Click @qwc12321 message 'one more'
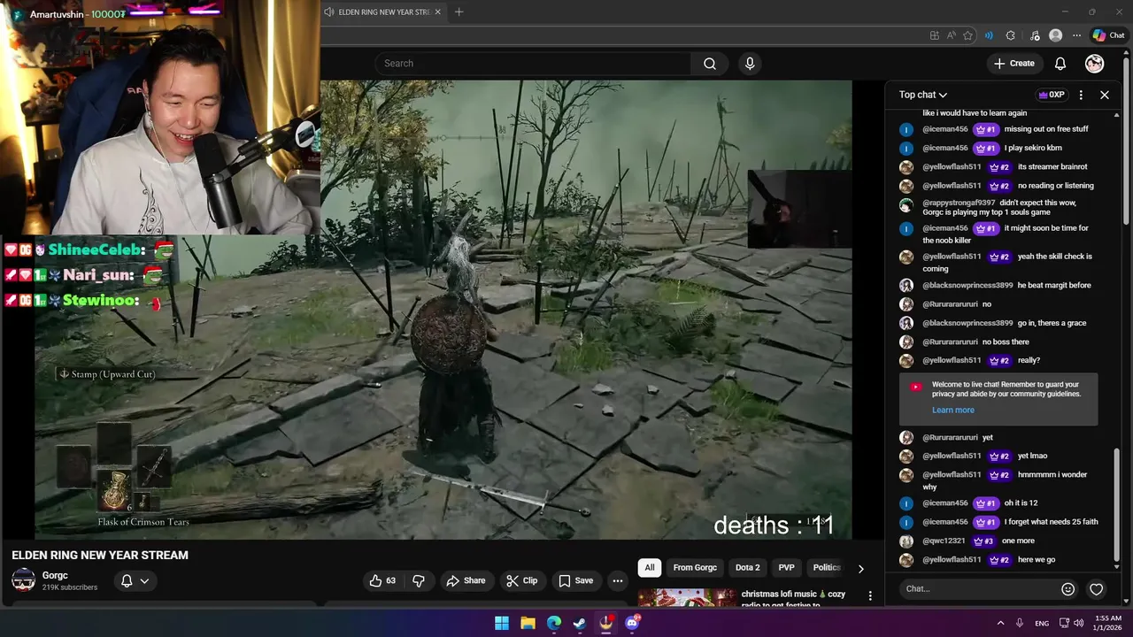Viewport: 1133px width, 637px height. [1018, 541]
